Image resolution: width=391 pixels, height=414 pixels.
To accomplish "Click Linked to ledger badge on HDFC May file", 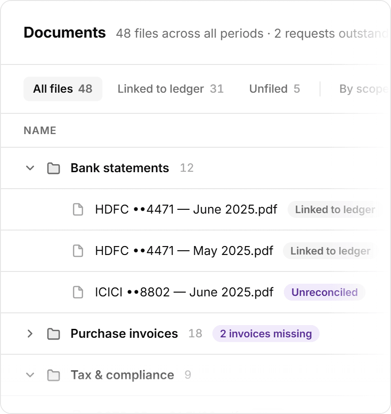I will point(330,251).
